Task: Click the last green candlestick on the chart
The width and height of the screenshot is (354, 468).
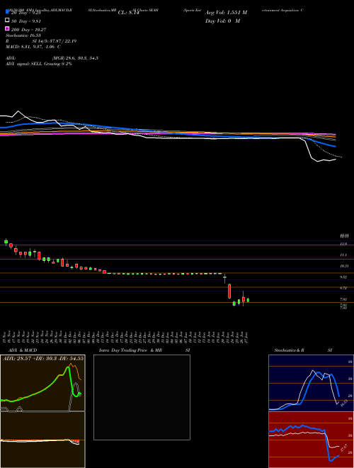Action: (x=248, y=300)
